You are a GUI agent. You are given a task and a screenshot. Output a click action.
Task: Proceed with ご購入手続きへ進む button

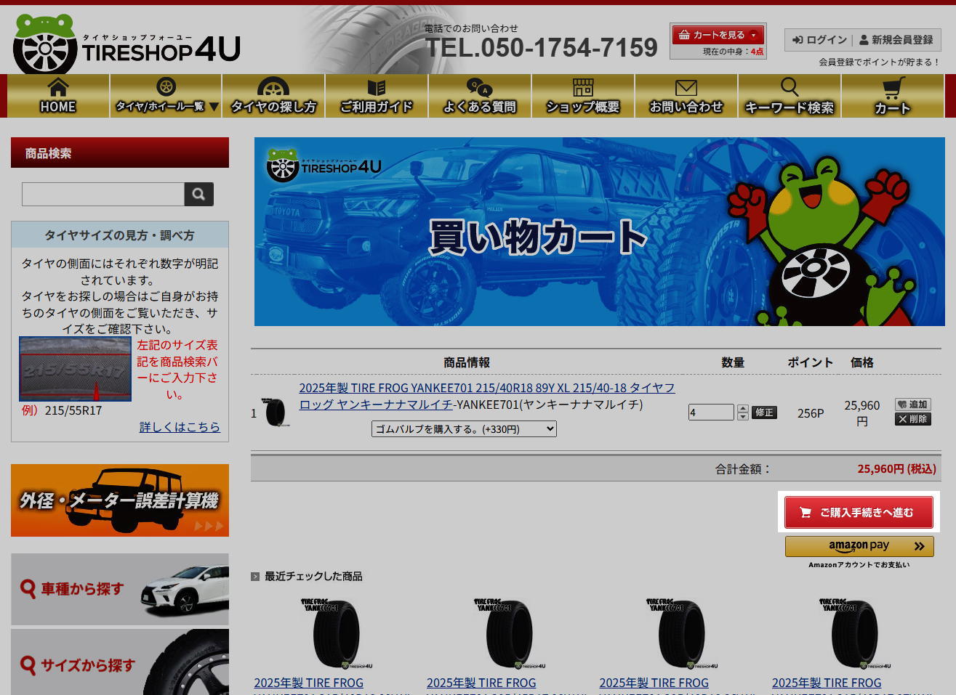[859, 512]
